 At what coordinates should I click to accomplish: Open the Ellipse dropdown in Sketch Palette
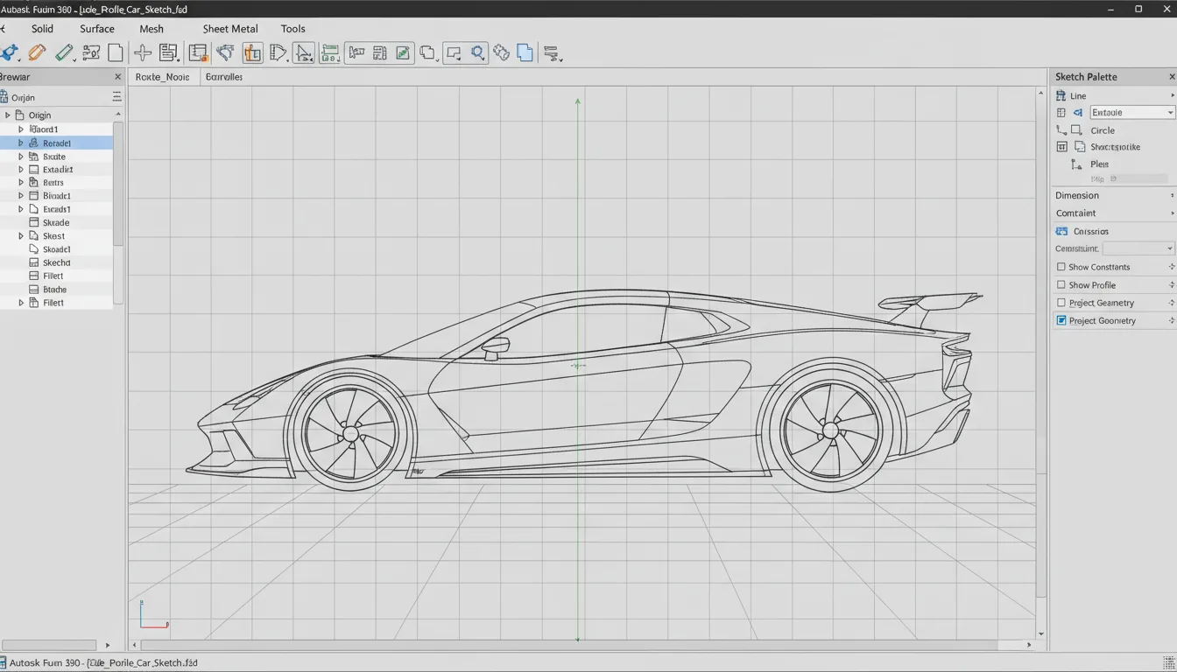tap(1131, 112)
